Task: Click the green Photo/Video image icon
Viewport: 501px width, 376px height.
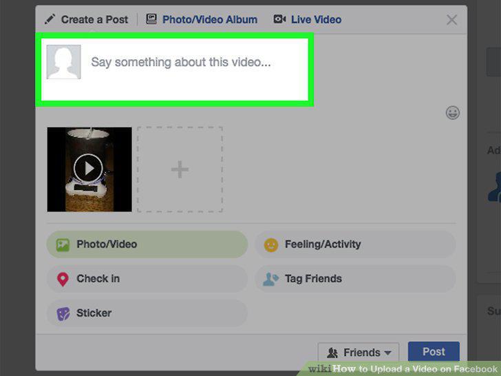Action: coord(63,245)
